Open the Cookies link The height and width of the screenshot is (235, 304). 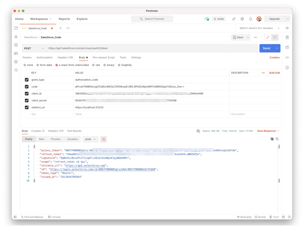point(275,57)
